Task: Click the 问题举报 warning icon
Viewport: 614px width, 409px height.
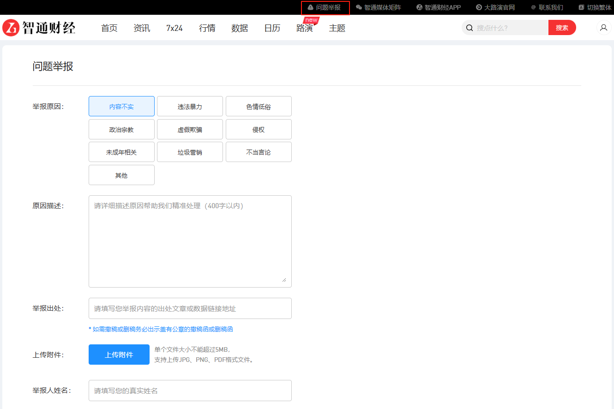Action: coord(310,7)
